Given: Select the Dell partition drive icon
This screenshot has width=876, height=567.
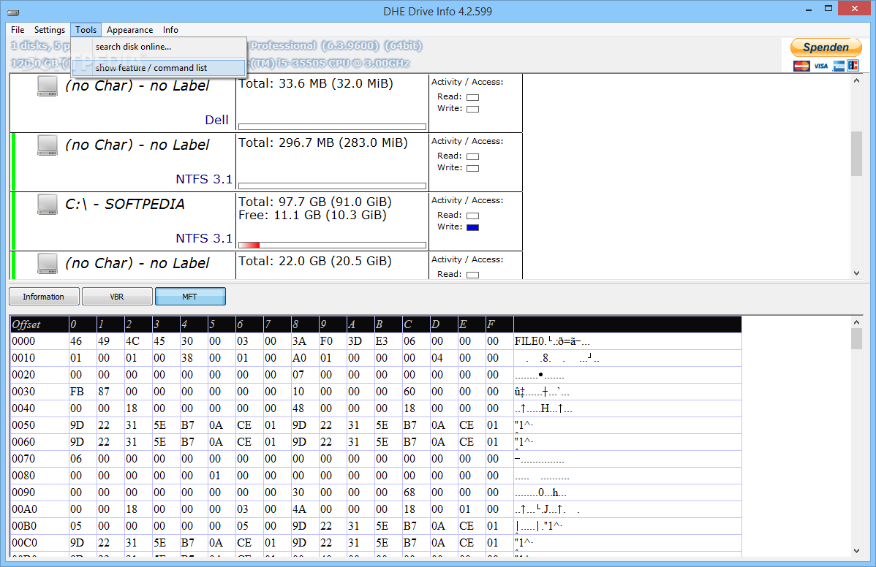Looking at the screenshot, I should (48, 86).
